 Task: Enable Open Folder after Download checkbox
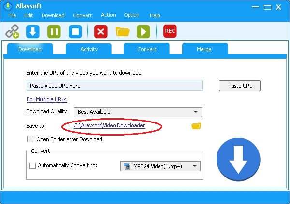(x=30, y=139)
